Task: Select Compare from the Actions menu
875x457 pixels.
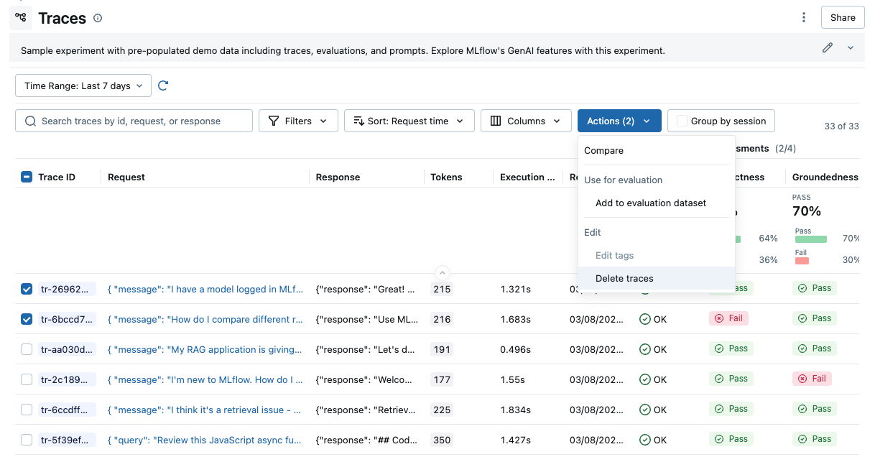Action: [604, 151]
